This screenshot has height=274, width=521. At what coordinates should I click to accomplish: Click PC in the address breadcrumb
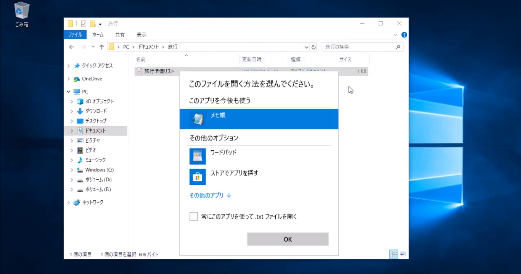click(x=126, y=47)
